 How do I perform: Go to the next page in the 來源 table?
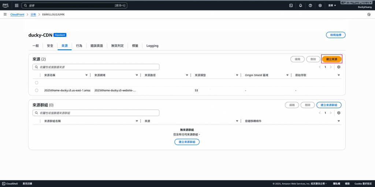coord(331,67)
